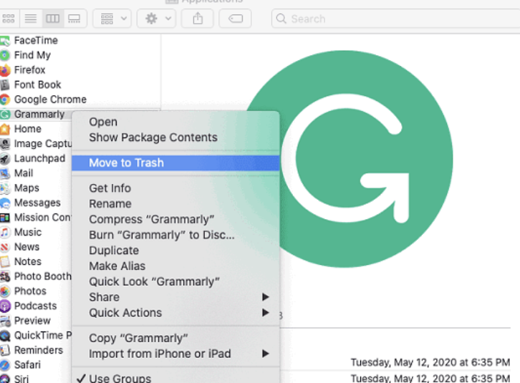Click the QuickTime Player app icon
The width and height of the screenshot is (520, 383).
point(5,336)
